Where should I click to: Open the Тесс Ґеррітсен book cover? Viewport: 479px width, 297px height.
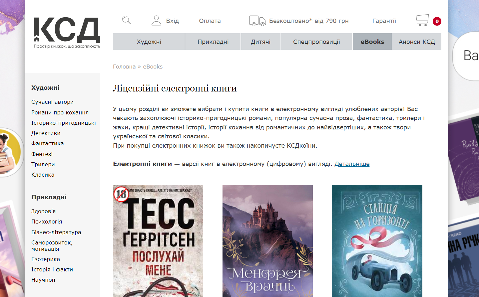[158, 241]
